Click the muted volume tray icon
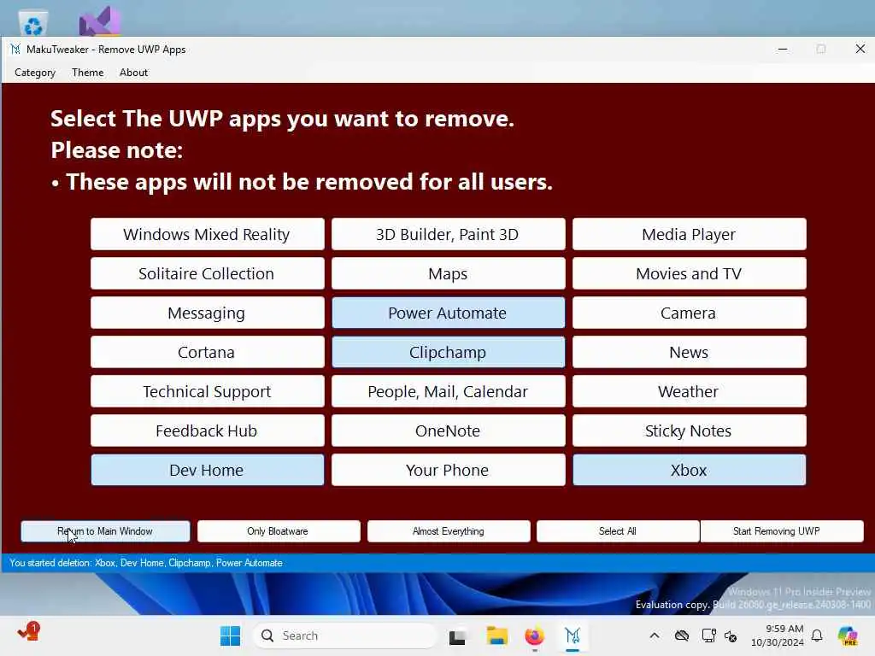 731,635
